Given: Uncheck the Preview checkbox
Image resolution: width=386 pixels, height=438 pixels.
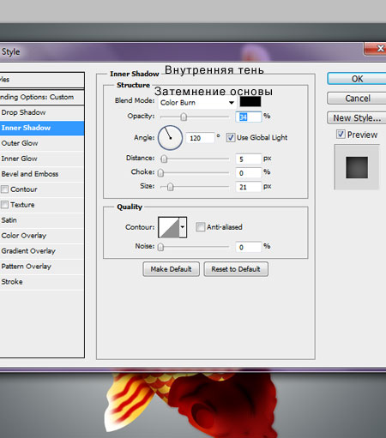Looking at the screenshot, I should (341, 134).
